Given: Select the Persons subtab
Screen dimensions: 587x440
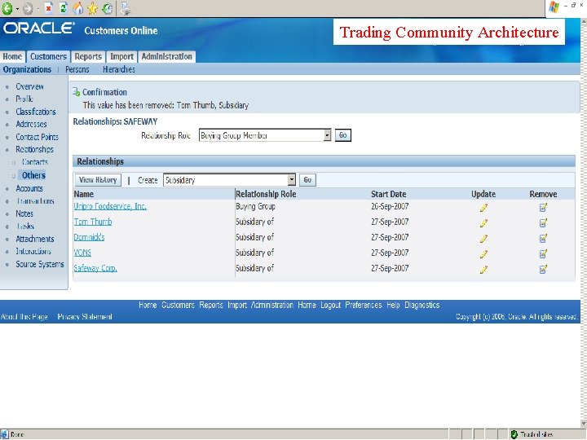Looking at the screenshot, I should 77,69.
